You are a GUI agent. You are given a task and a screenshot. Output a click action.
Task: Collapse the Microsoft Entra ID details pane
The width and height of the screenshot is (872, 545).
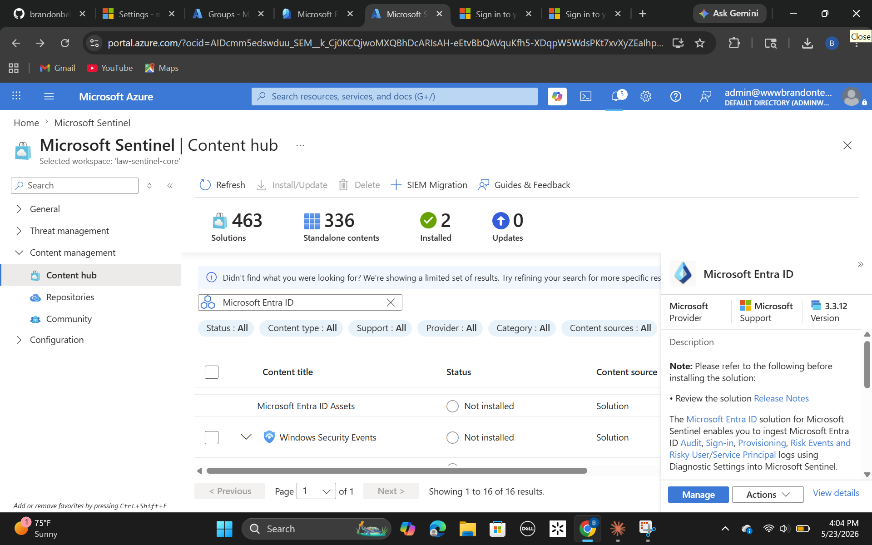[x=860, y=264]
